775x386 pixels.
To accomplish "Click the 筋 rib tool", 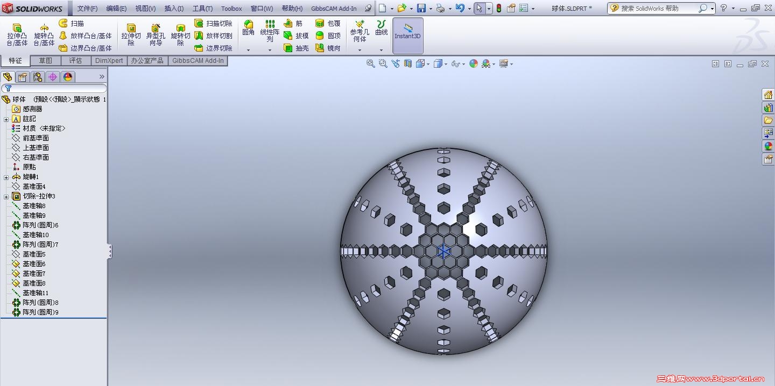I will tap(293, 24).
